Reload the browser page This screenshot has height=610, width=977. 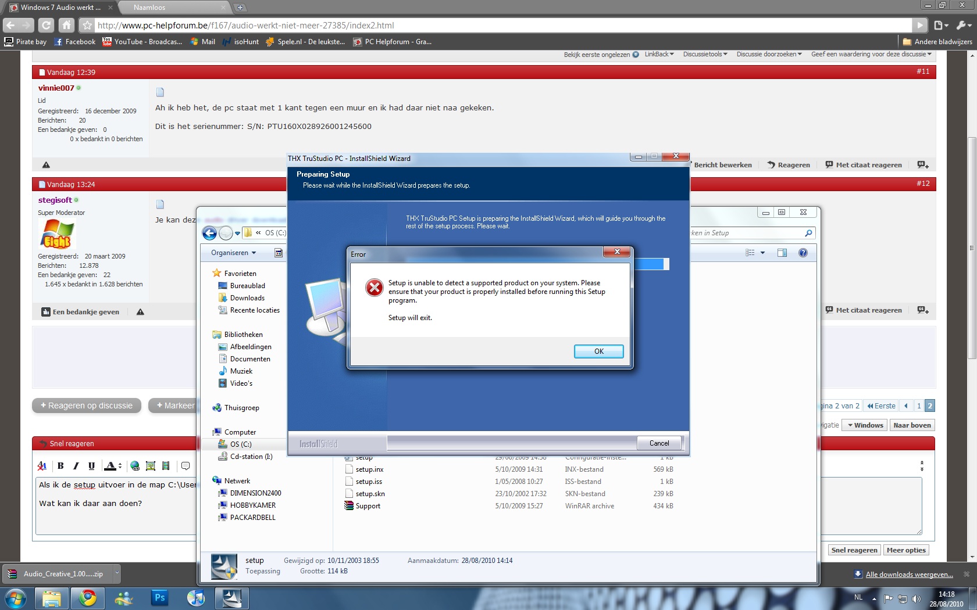[46, 25]
